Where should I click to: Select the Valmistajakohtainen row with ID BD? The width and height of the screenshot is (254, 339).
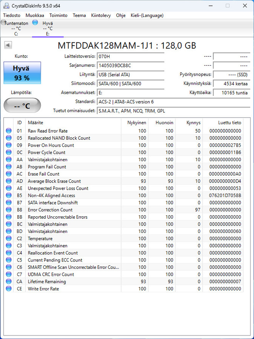click(x=124, y=231)
